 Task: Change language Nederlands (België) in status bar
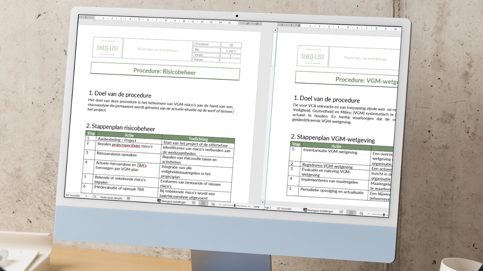[x=111, y=198]
